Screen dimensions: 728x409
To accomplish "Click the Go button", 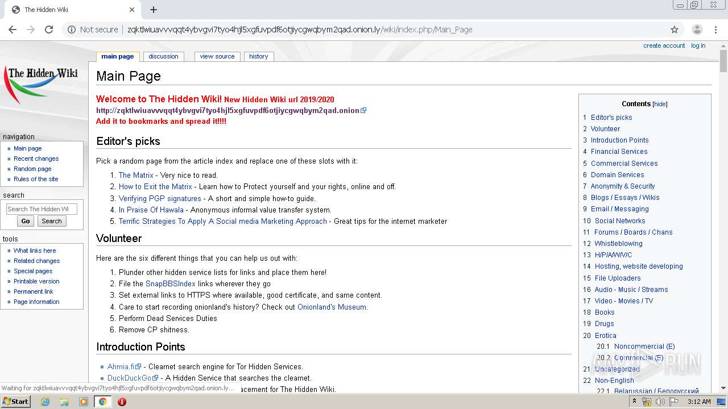I will 26,221.
